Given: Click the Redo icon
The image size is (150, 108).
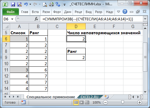Looking at the screenshot, I should [35, 4].
